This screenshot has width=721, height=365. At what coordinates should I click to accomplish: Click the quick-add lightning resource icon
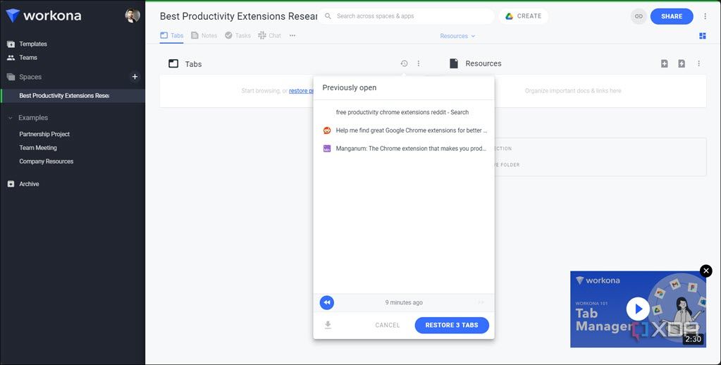tap(682, 63)
